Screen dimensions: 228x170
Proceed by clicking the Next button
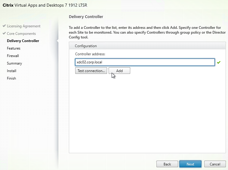[190, 164]
